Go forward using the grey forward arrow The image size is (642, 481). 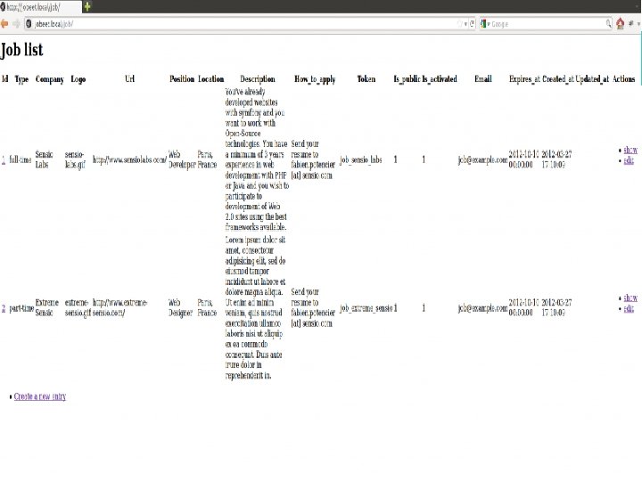16,24
